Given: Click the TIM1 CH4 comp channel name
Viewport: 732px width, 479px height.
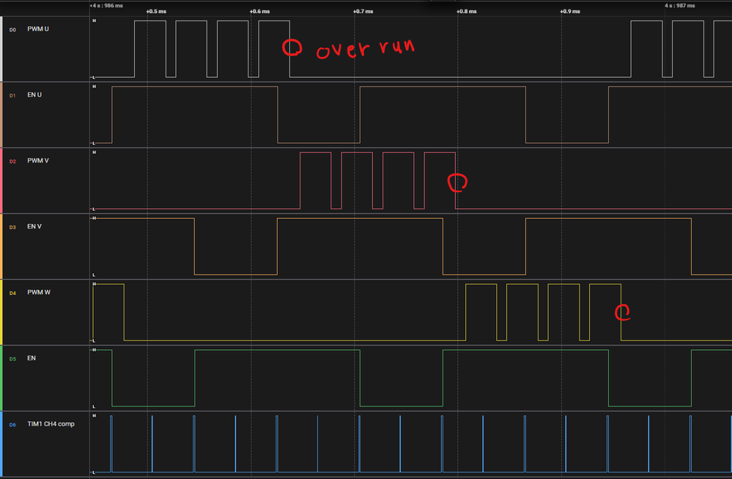Looking at the screenshot, I should pos(51,424).
